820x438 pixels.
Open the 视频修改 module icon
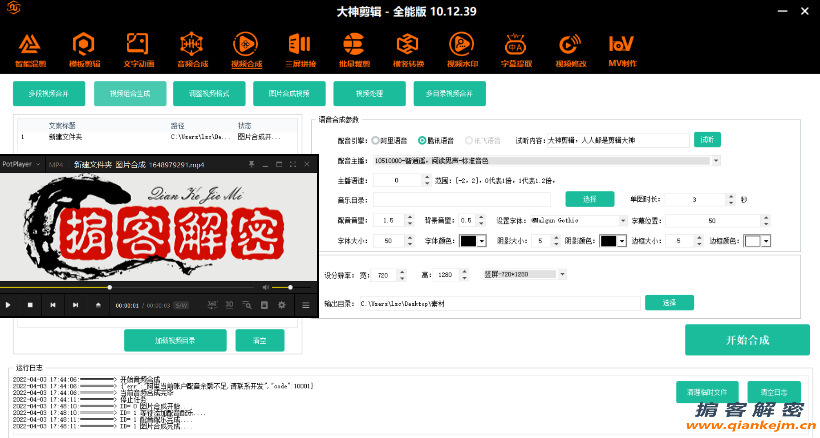pyautogui.click(x=571, y=50)
